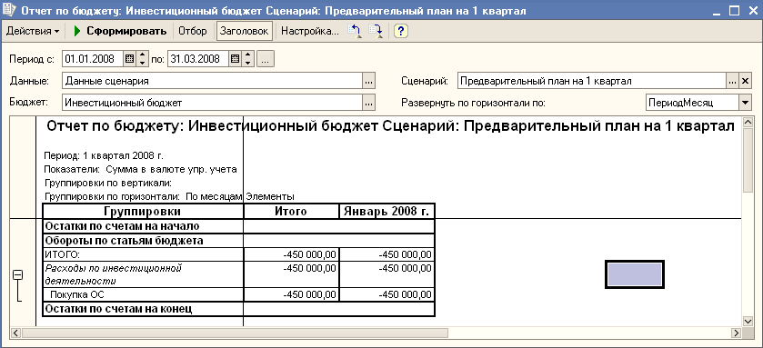Open help with the question mark icon

pos(400,31)
